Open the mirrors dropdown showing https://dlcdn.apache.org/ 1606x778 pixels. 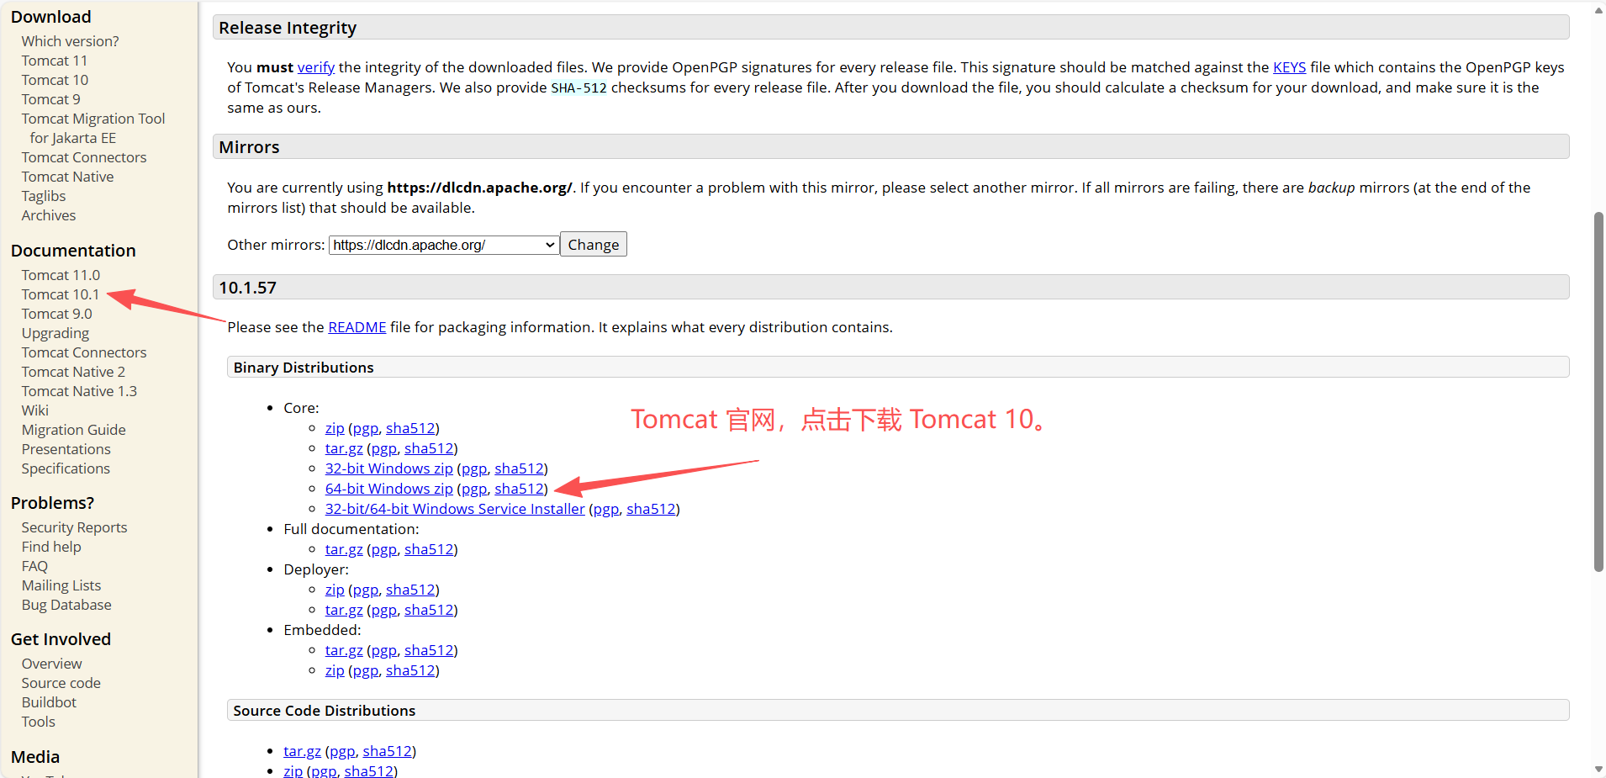pyautogui.click(x=444, y=245)
